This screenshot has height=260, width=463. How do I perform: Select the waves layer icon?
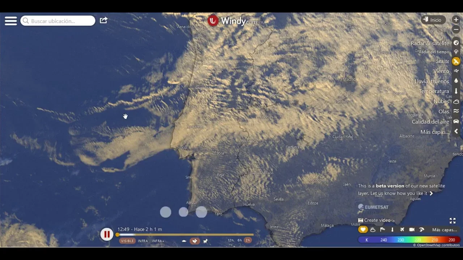[x=456, y=111]
